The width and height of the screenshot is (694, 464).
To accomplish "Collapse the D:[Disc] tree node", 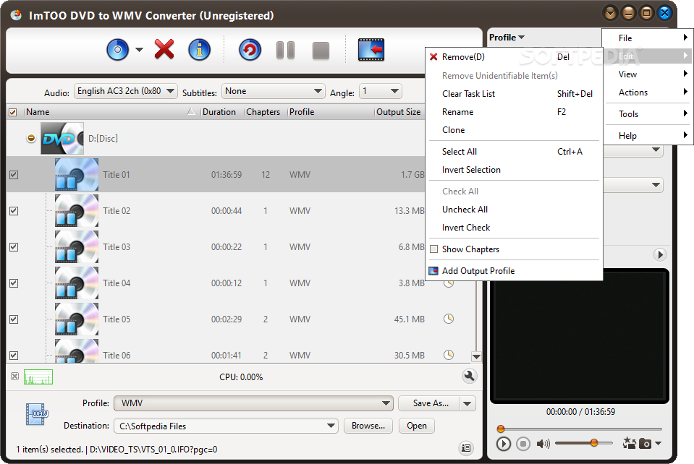I will [x=31, y=138].
